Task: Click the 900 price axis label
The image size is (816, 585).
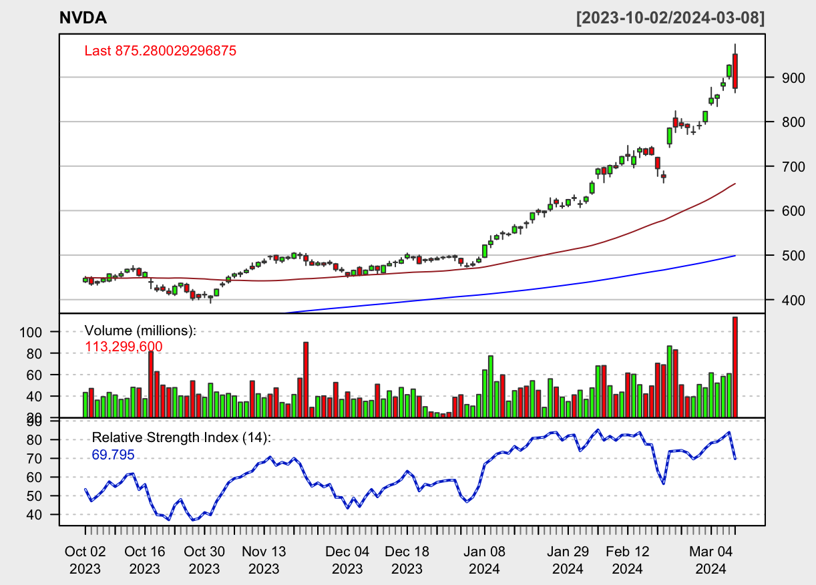Action: [x=793, y=77]
